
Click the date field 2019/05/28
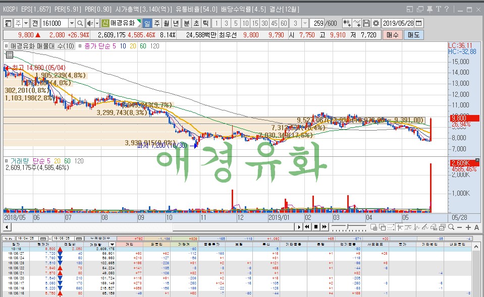tap(398, 23)
